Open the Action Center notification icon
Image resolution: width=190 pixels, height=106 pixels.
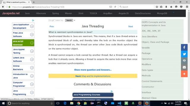(x=186, y=103)
